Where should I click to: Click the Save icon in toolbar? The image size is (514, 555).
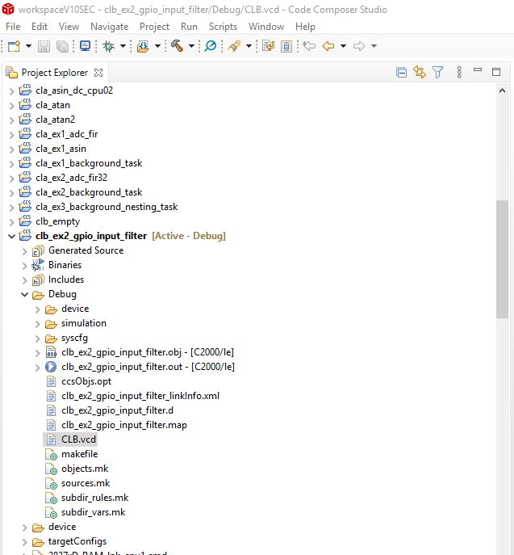pyautogui.click(x=44, y=46)
